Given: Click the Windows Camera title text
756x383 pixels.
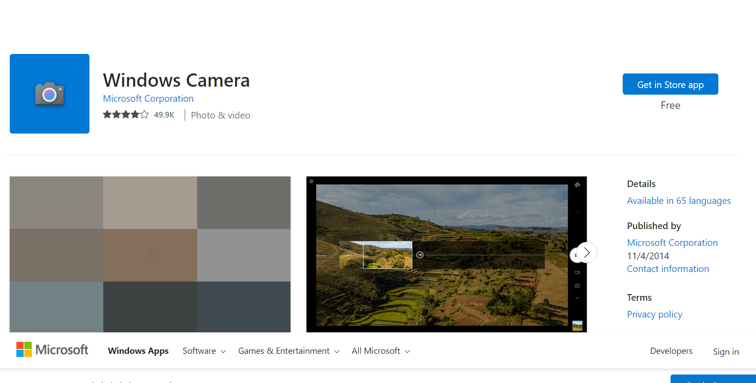Looking at the screenshot, I should pos(176,80).
